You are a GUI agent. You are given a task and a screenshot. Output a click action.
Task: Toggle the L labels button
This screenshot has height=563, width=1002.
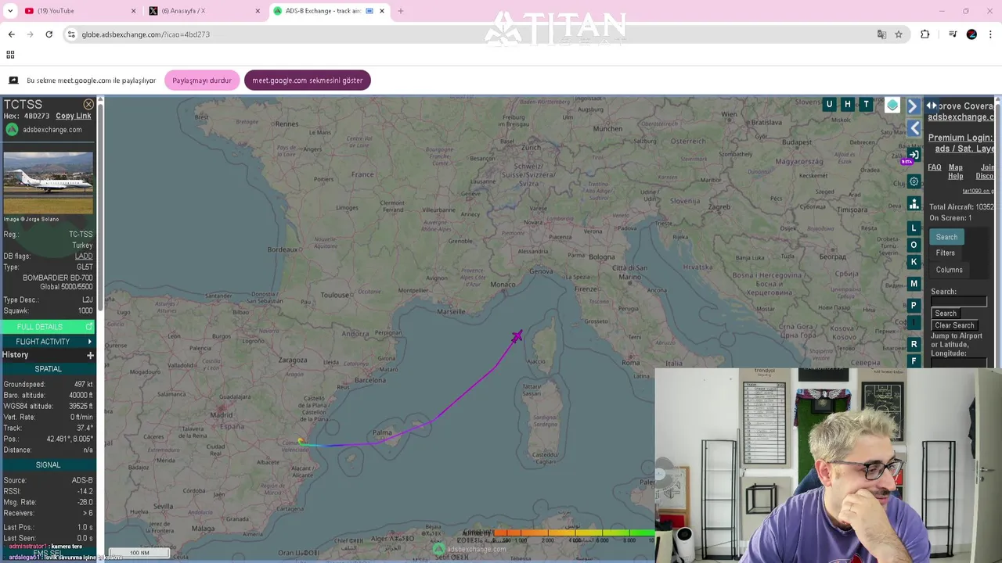914,228
